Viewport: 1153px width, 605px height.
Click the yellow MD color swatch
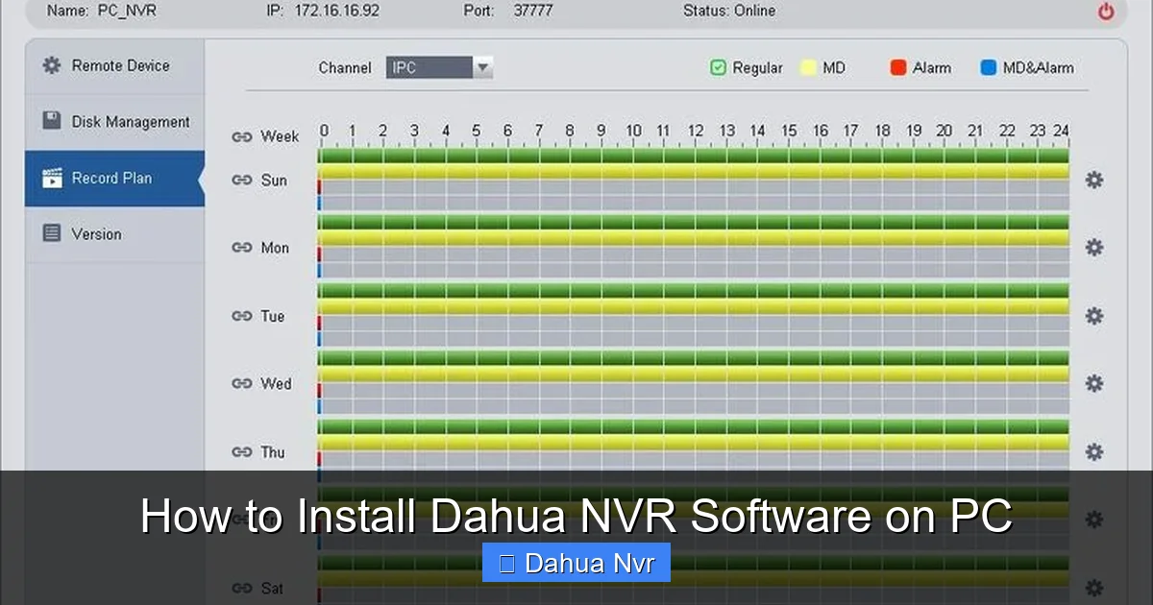click(808, 67)
